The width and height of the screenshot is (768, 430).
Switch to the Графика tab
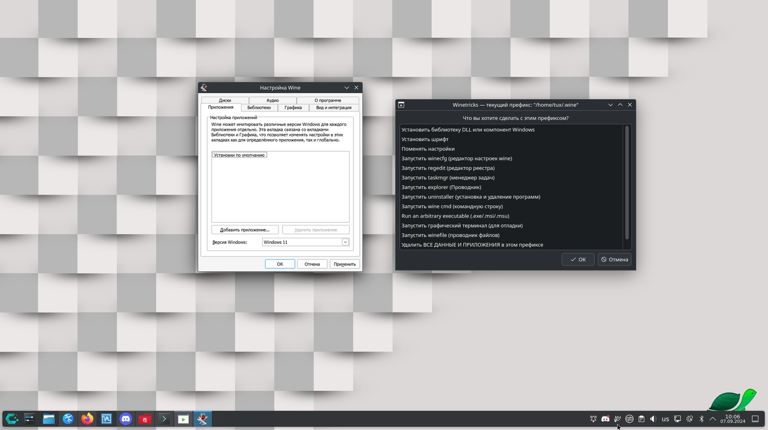pyautogui.click(x=293, y=107)
